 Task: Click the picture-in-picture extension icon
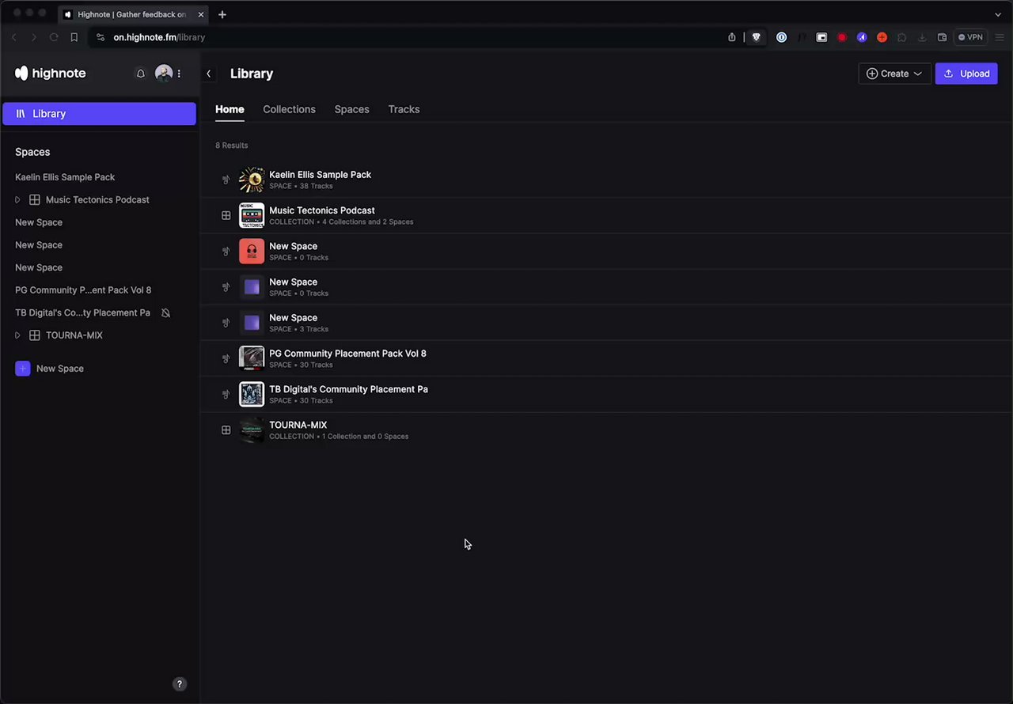click(821, 37)
